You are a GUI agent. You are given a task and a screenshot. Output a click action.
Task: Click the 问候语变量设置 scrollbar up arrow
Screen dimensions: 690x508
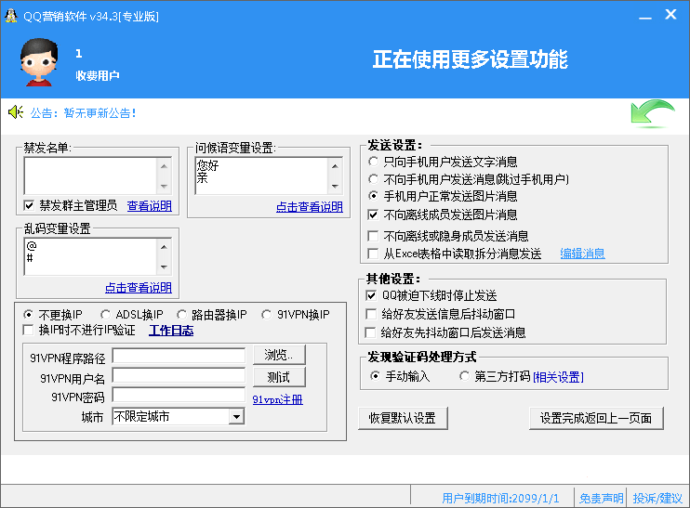pyautogui.click(x=335, y=166)
